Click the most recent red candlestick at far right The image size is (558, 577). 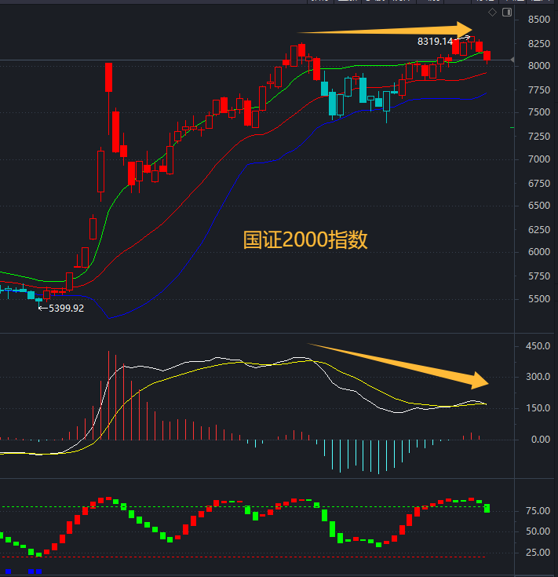tap(487, 56)
